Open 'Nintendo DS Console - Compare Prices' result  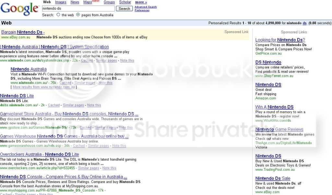click(x=64, y=177)
